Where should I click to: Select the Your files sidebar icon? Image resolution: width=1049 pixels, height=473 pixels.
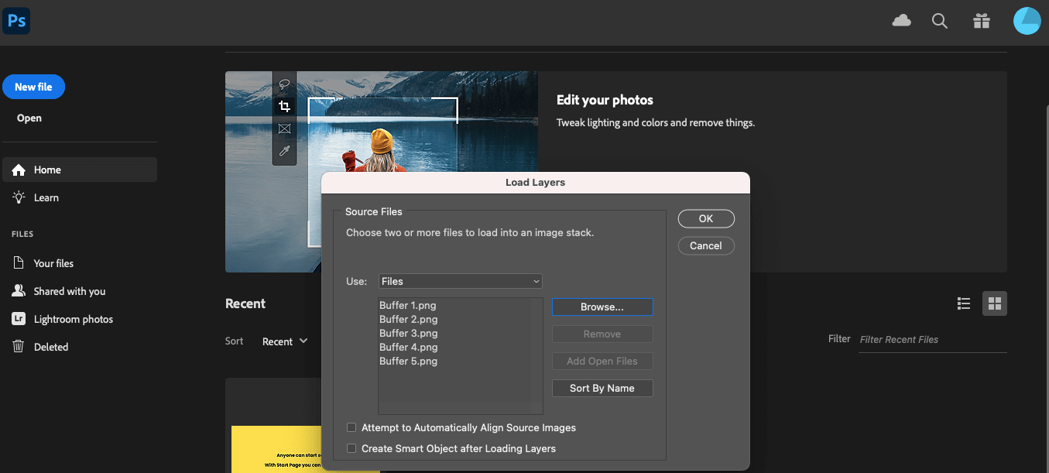[19, 262]
